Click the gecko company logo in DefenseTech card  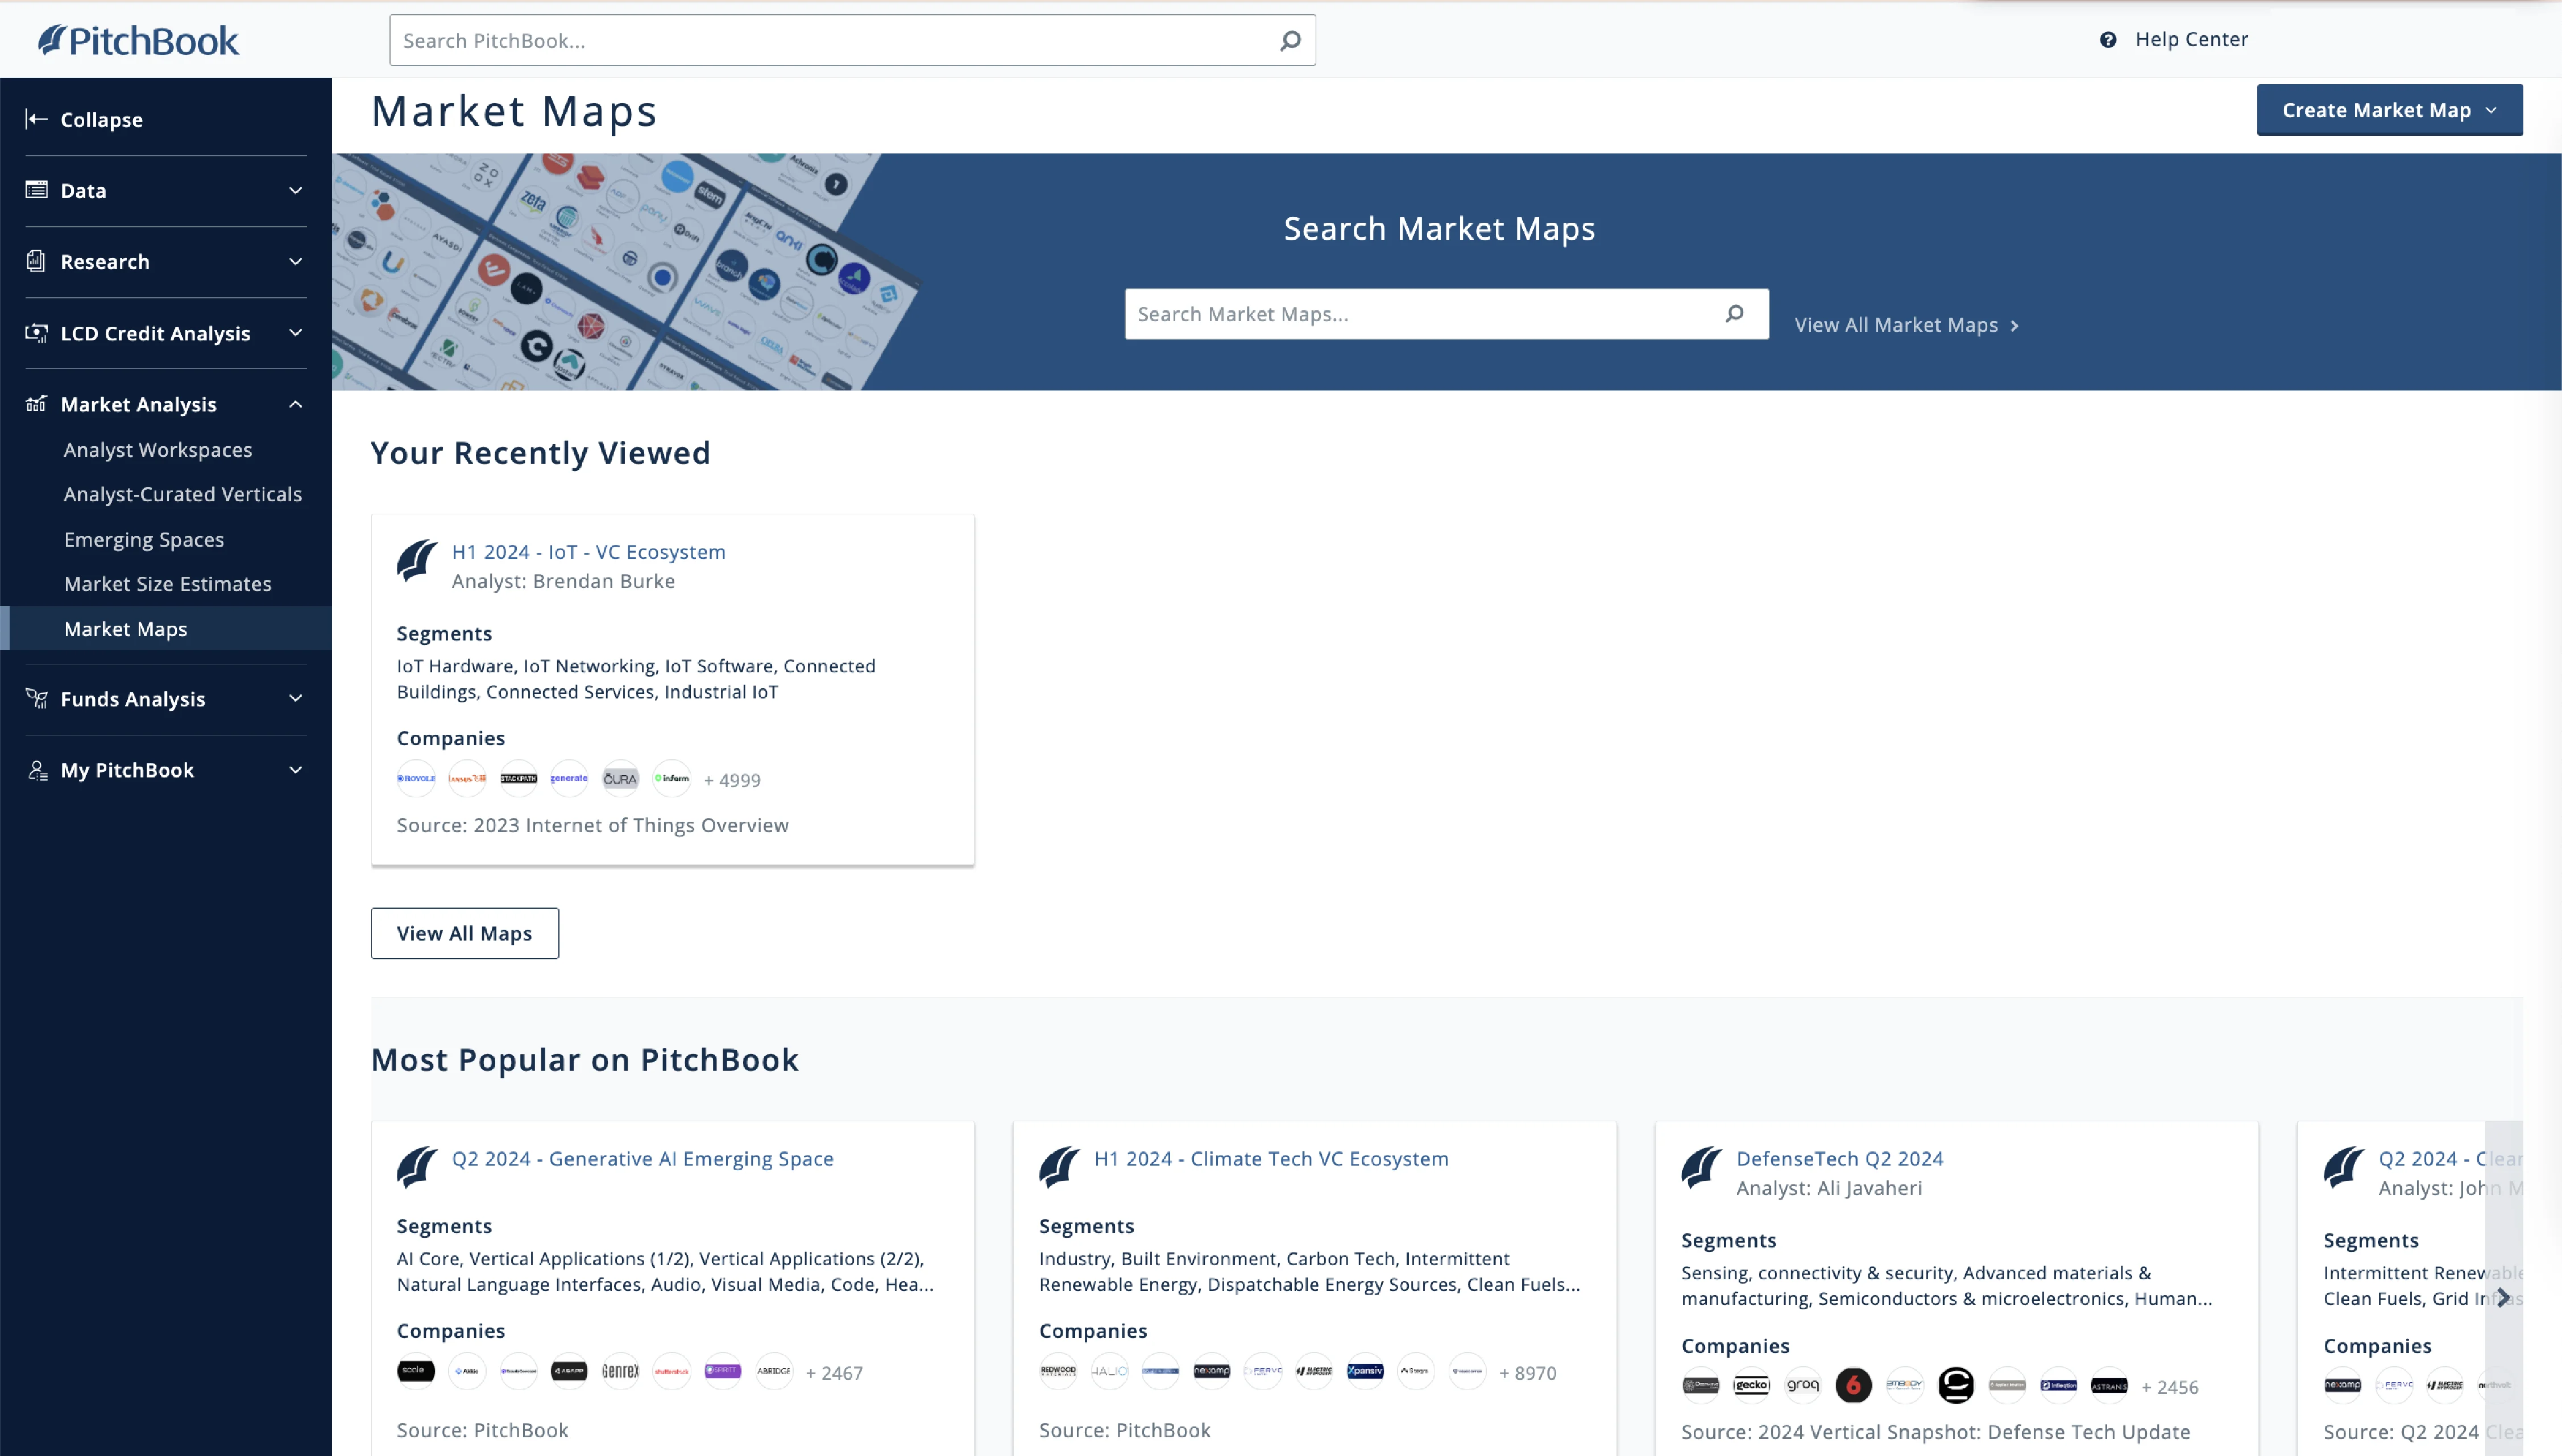[1752, 1385]
